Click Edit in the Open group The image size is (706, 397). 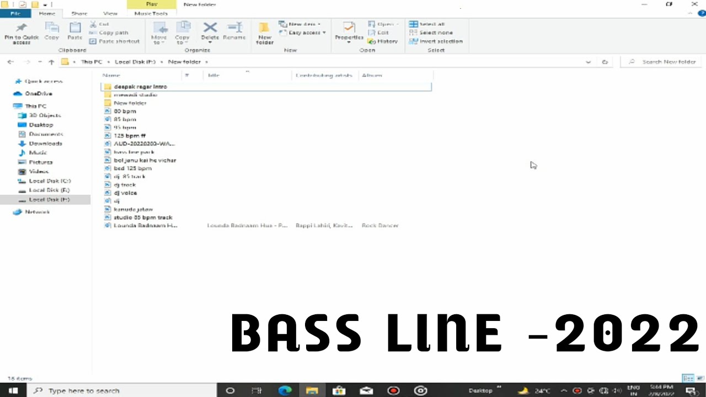click(x=378, y=33)
